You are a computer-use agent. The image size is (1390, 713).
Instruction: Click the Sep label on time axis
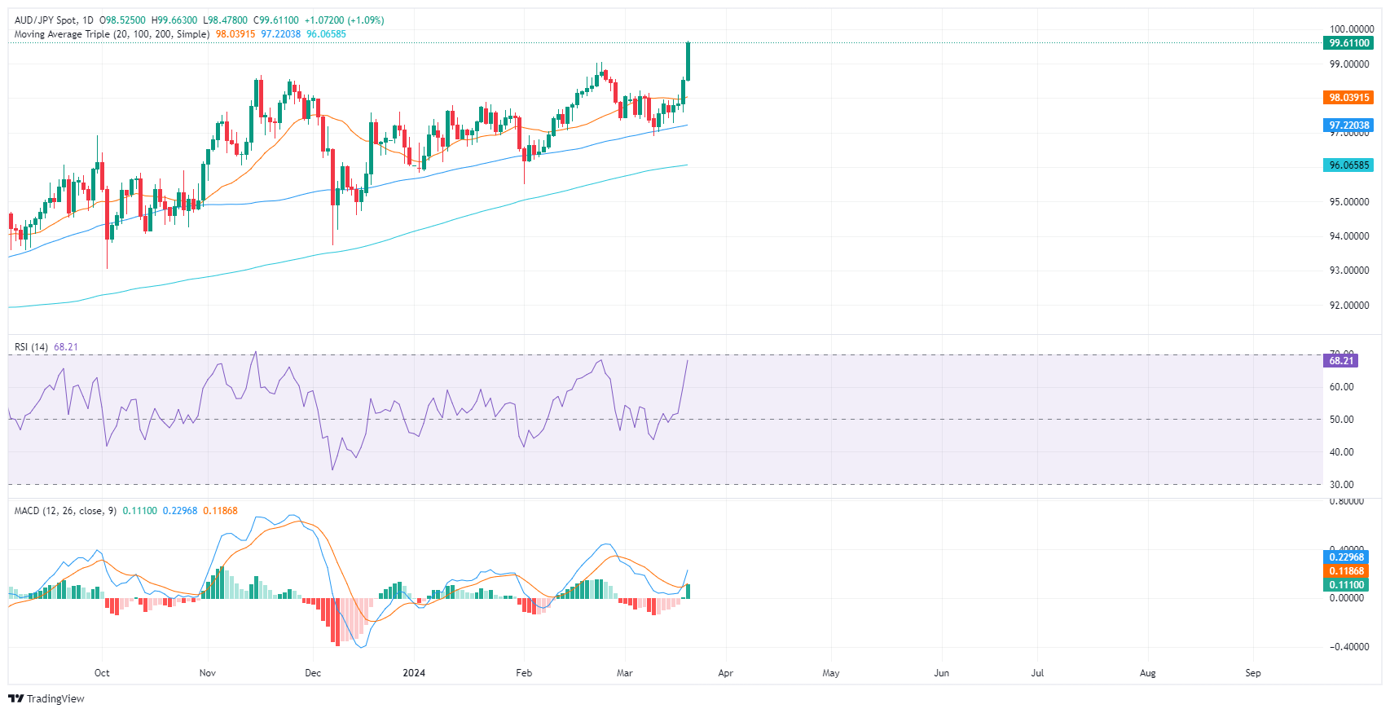[1252, 673]
